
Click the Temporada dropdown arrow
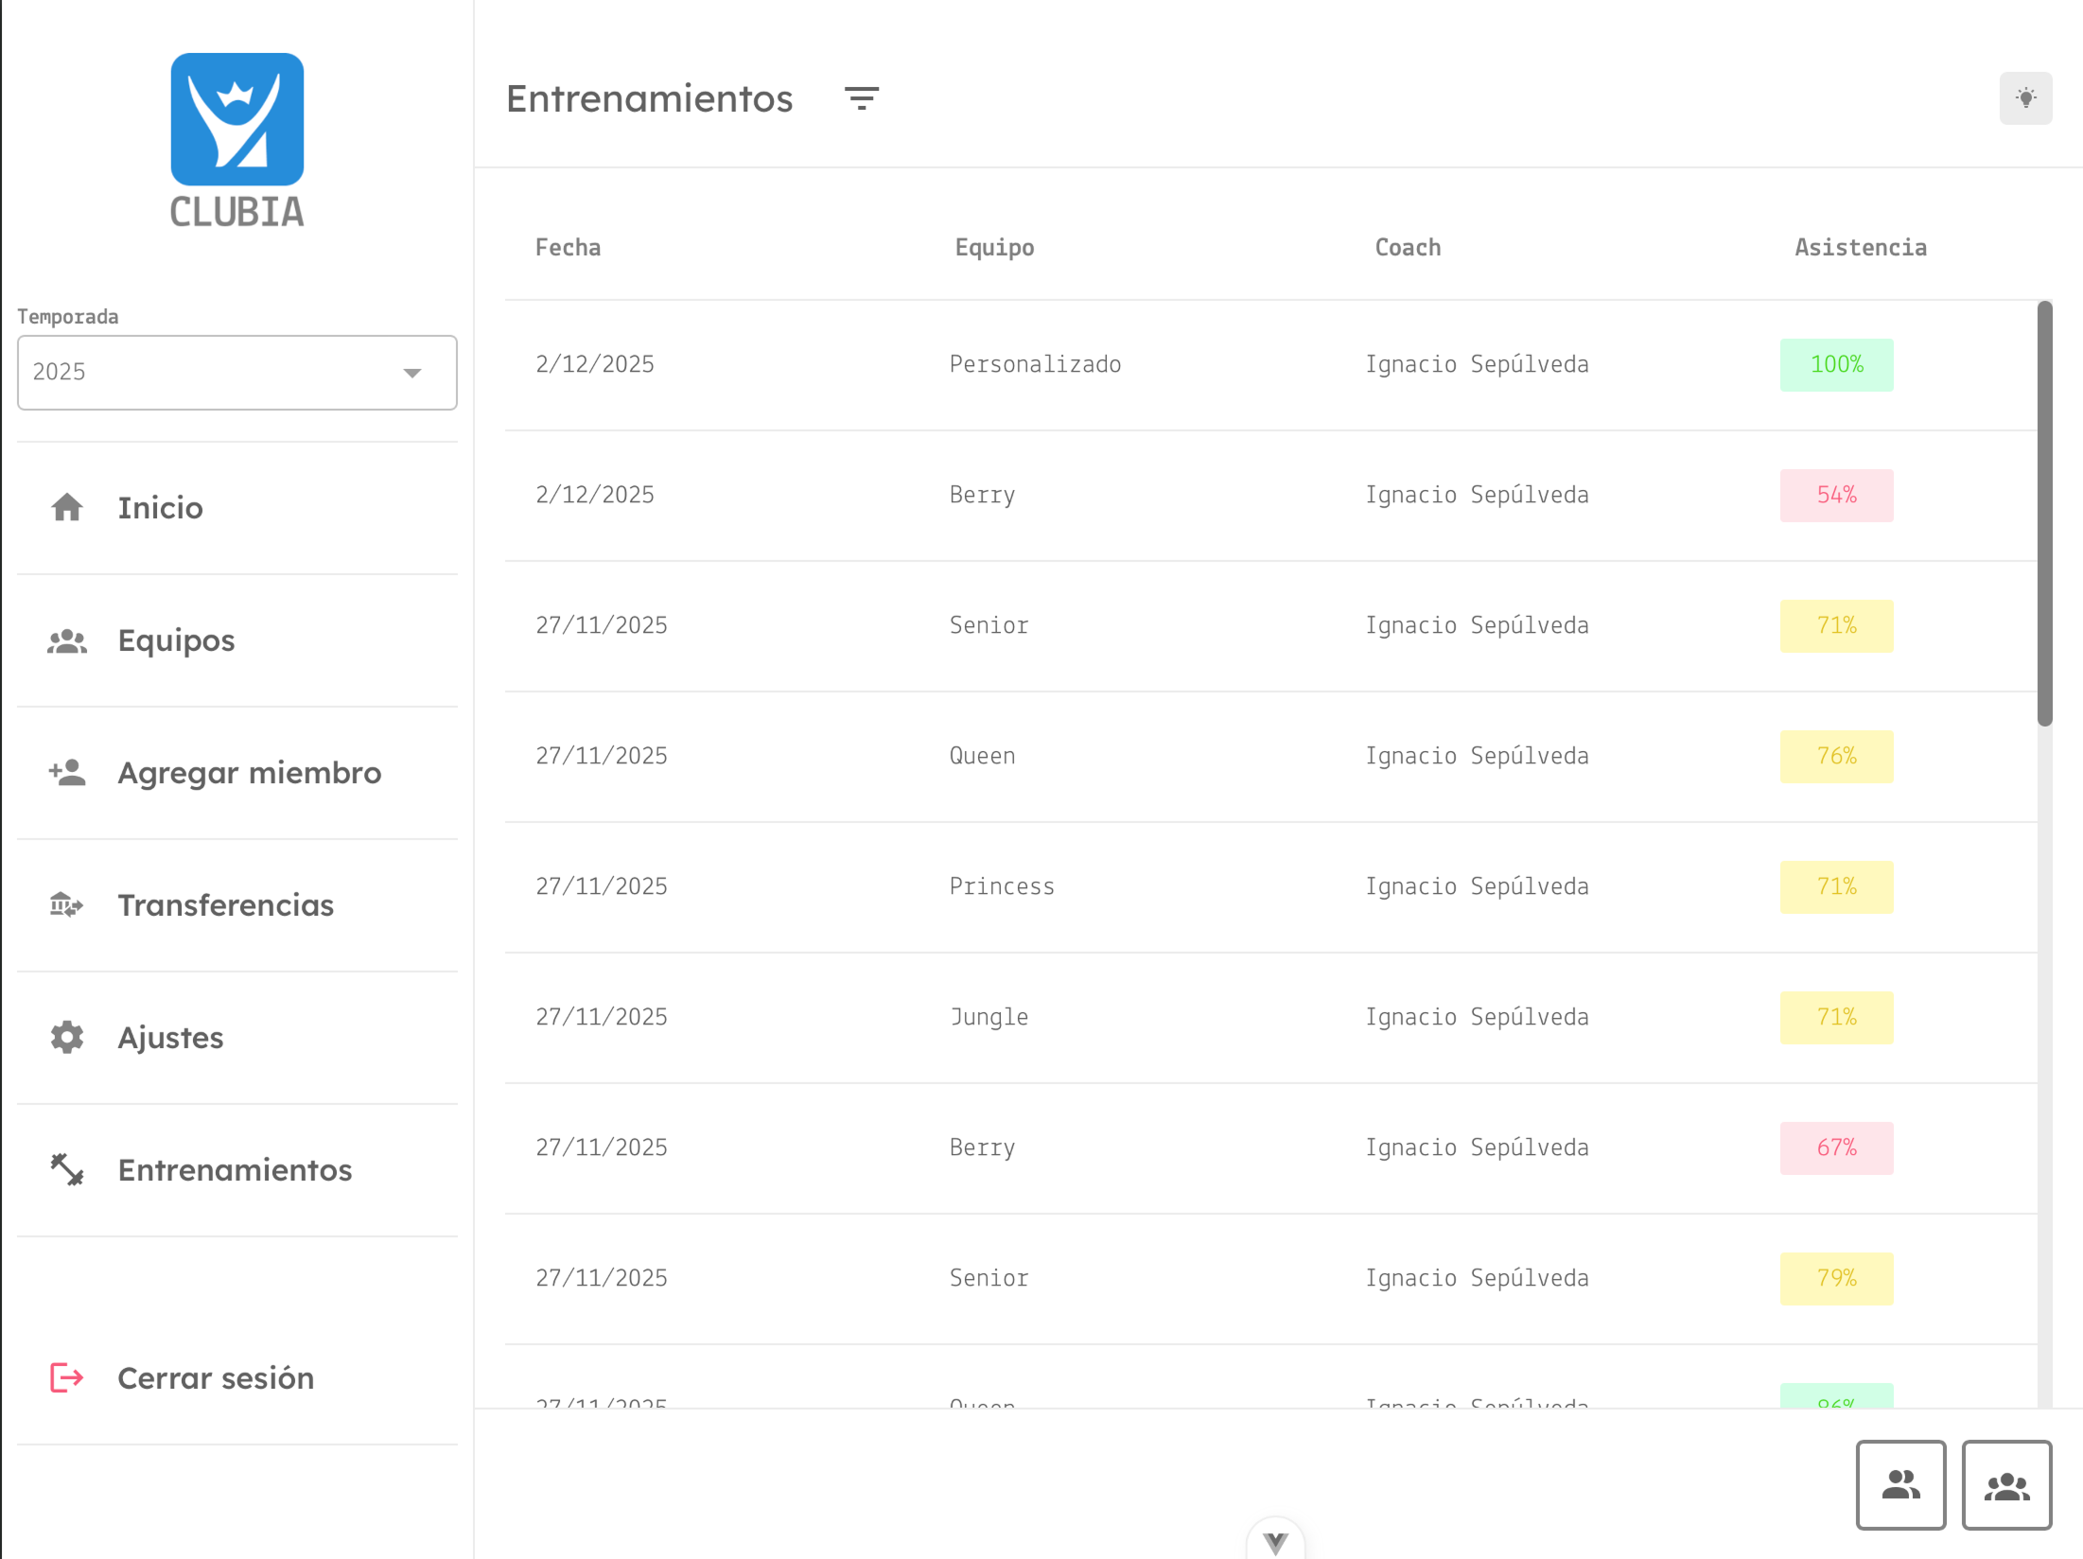coord(411,373)
